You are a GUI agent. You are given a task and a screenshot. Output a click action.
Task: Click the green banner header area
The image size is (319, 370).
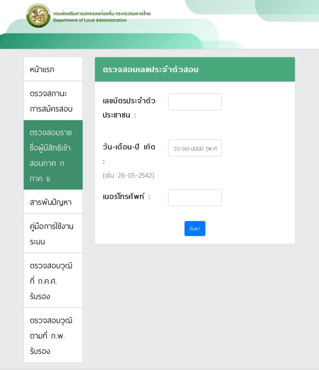click(x=160, y=25)
